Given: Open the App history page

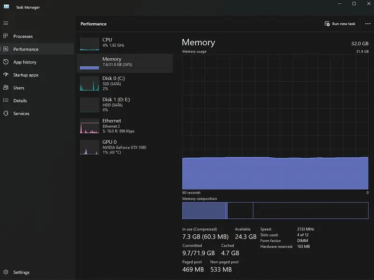Looking at the screenshot, I should (37, 62).
